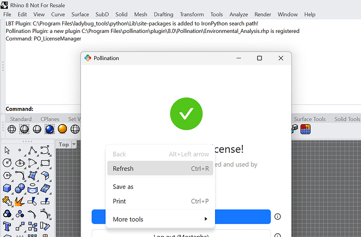Select the Join puzzle-piece tool
361x237 pixels.
click(7, 201)
